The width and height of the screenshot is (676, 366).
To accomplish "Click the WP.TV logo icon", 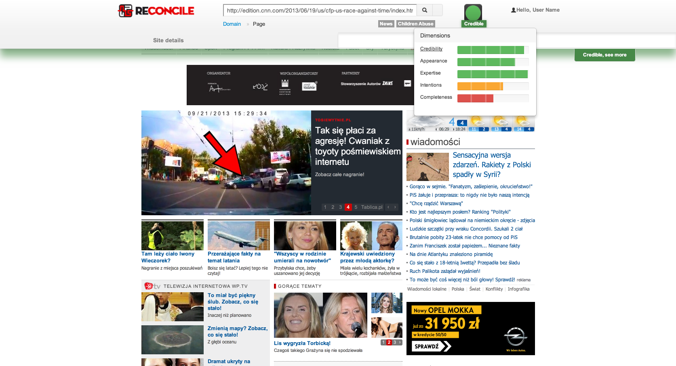I will [152, 286].
